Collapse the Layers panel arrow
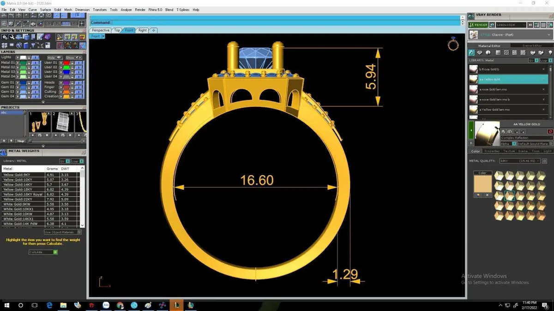The height and width of the screenshot is (311, 554). 43,102
